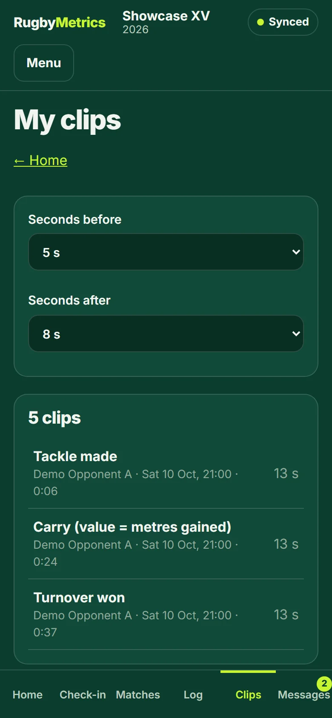Expand the Seconds after dropdown
Image resolution: width=332 pixels, height=718 pixels.
tap(166, 333)
